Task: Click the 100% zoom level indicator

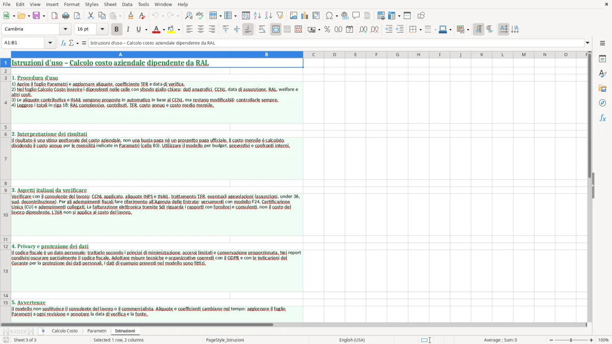Action: pos(603,340)
